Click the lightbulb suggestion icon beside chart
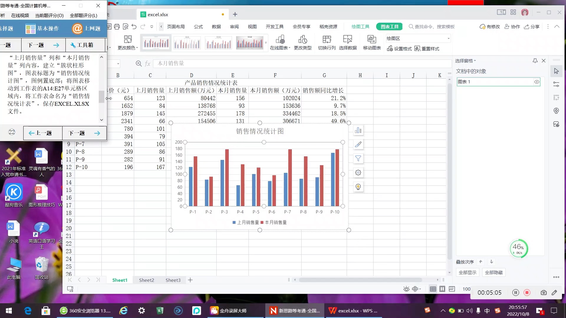Image resolution: width=566 pixels, height=318 pixels. [358, 187]
